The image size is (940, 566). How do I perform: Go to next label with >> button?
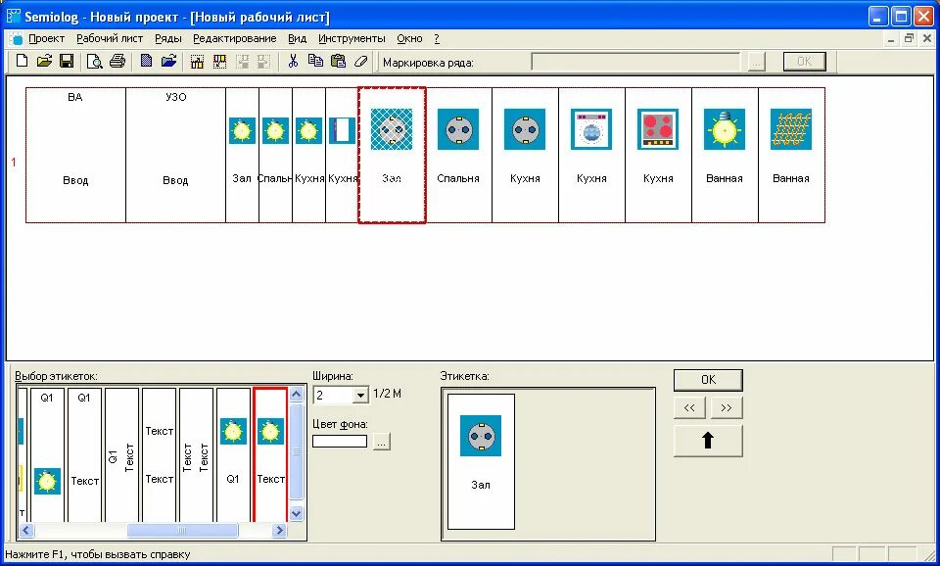click(726, 407)
